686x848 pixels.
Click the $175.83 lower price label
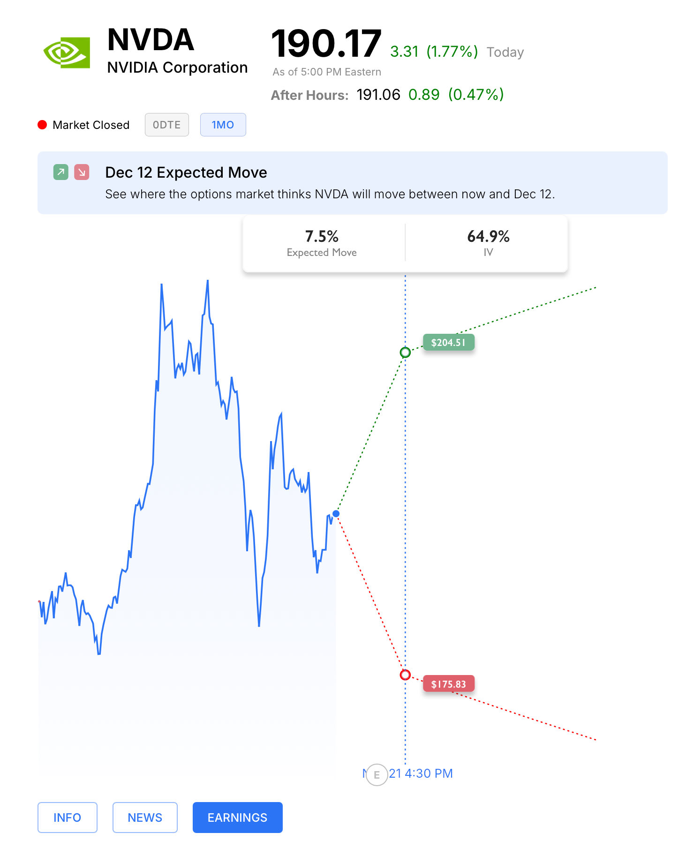449,684
